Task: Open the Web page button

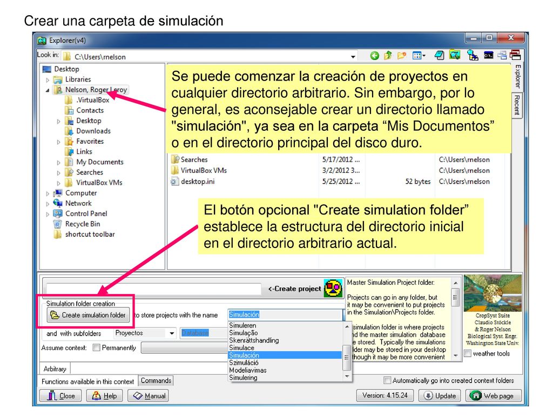Action: [x=493, y=396]
